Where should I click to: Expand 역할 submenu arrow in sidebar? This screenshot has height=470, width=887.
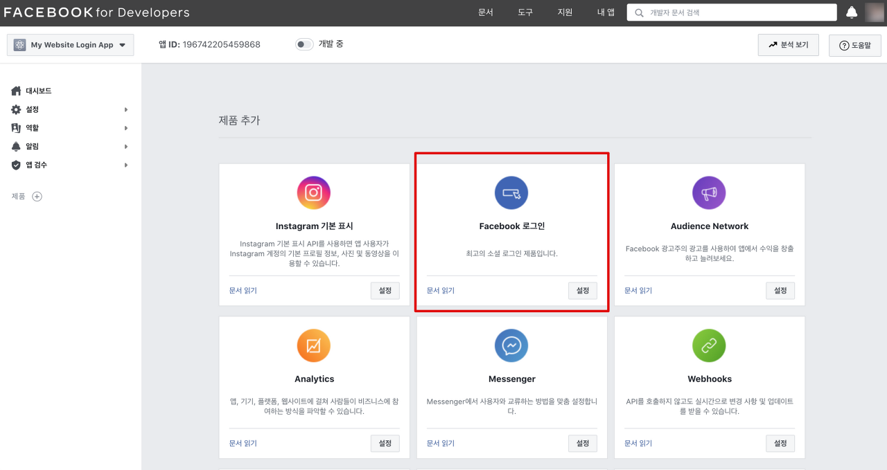126,128
